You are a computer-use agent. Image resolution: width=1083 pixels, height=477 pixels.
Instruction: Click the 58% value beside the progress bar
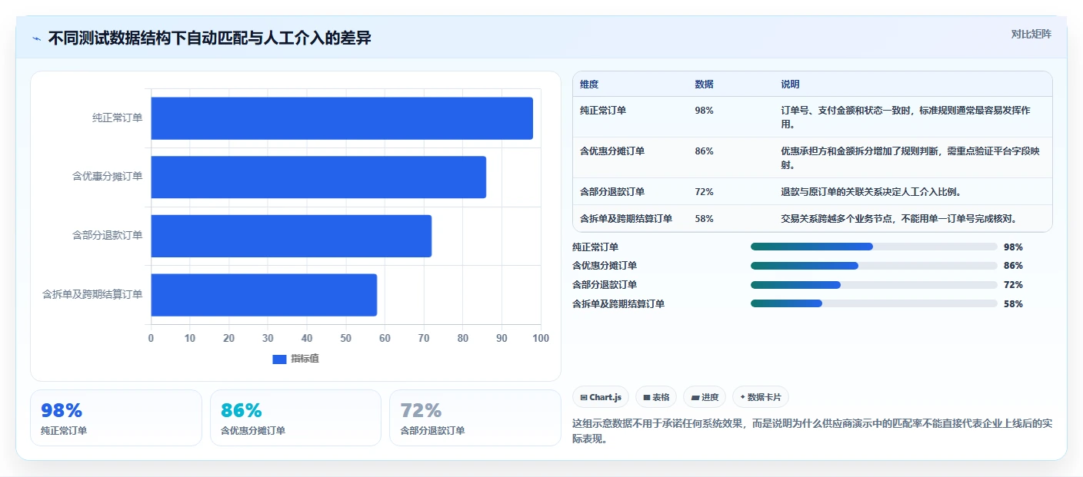1013,304
